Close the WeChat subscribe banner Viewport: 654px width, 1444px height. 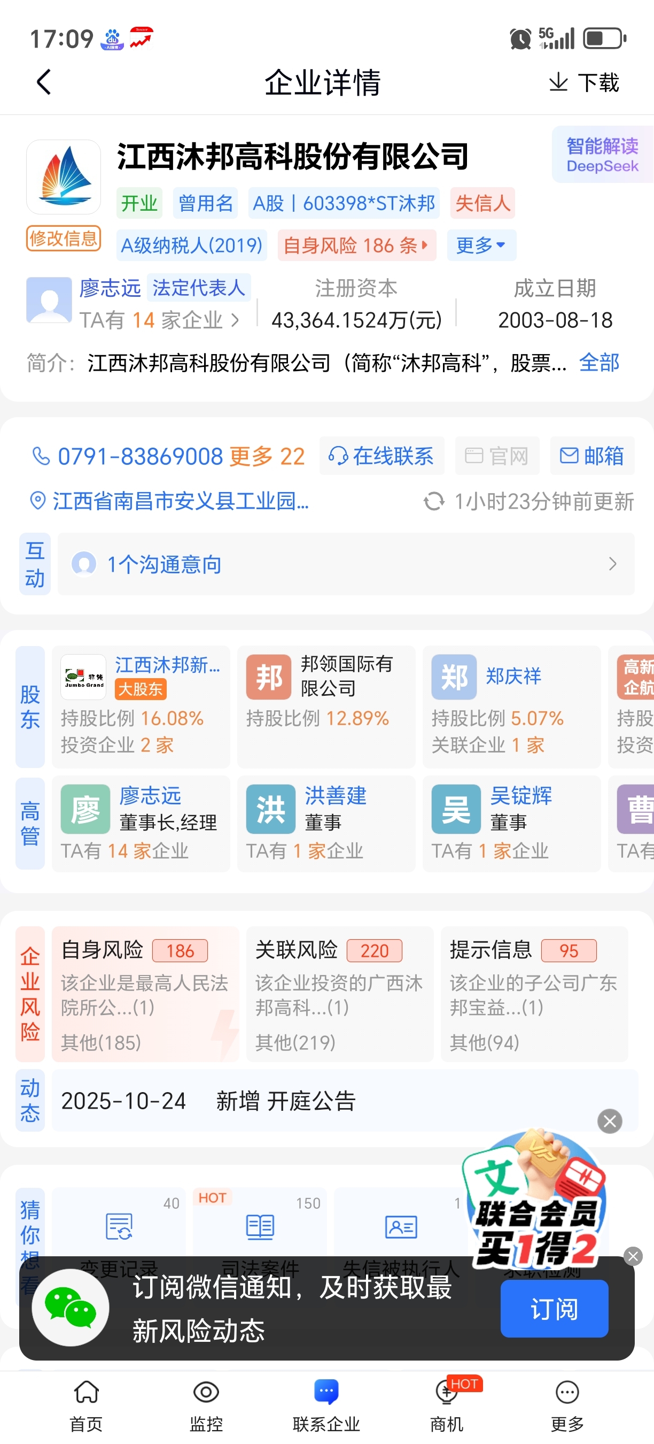pos(633,1256)
